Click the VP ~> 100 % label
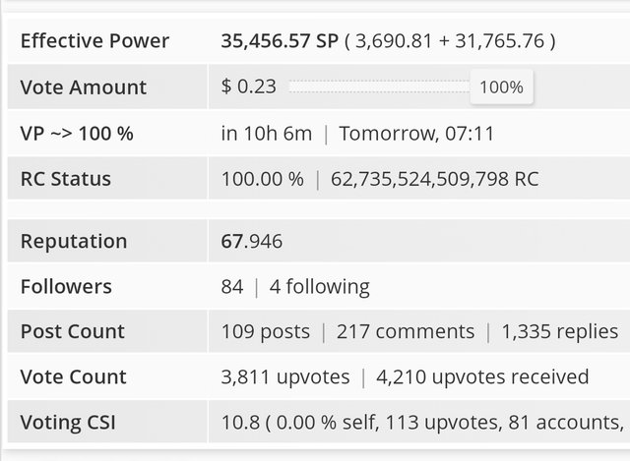The image size is (630, 461). tap(77, 133)
